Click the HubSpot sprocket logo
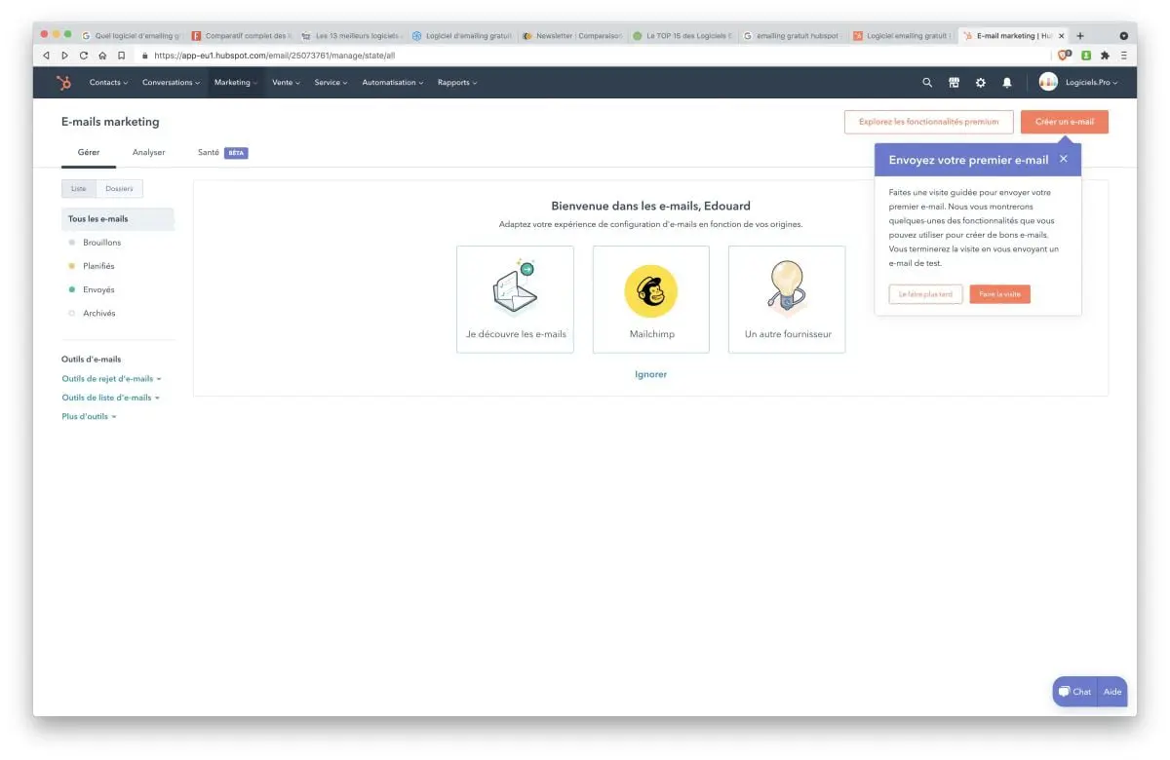The height and width of the screenshot is (760, 1170). 64,83
